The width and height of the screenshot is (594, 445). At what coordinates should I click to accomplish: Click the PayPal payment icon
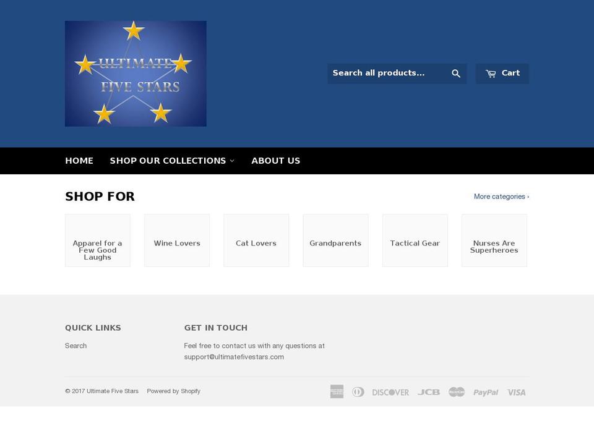[x=486, y=391]
